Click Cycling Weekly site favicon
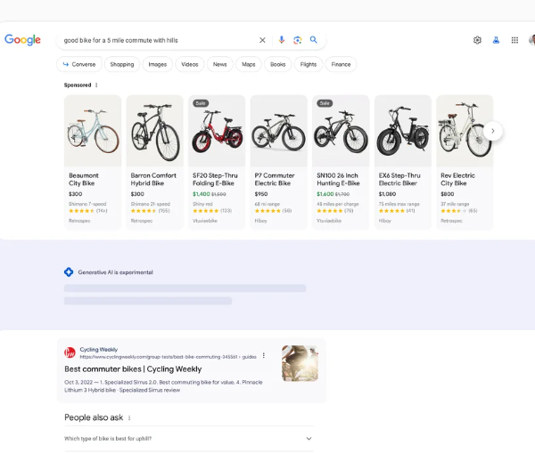This screenshot has height=453, width=535. click(x=70, y=352)
